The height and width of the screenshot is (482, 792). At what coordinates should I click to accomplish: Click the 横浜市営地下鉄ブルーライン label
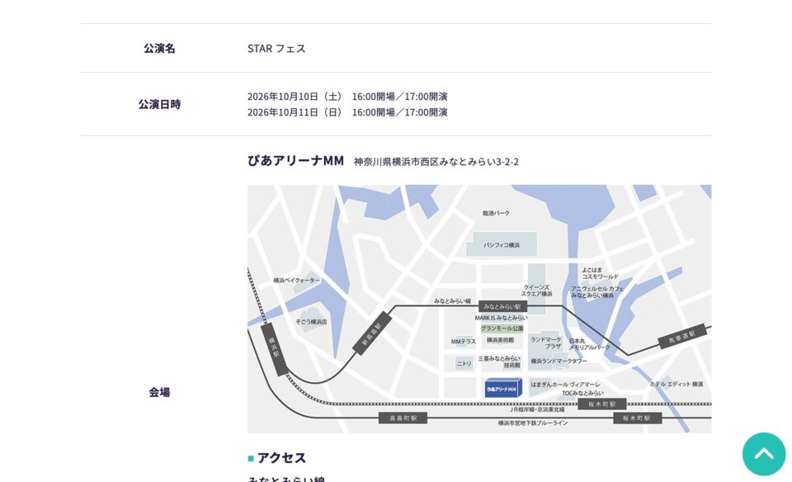(533, 423)
